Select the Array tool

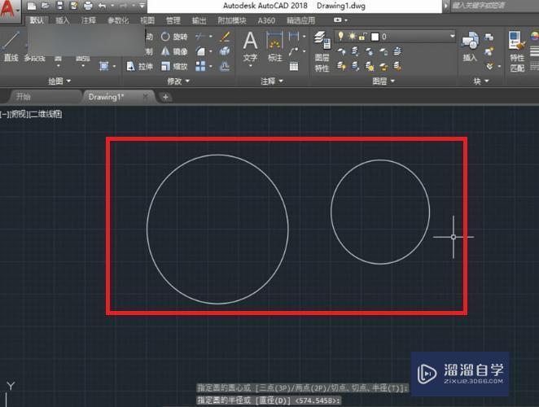pyautogui.click(x=200, y=66)
